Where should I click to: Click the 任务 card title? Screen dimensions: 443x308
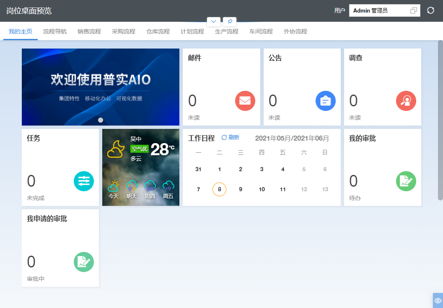click(x=34, y=138)
